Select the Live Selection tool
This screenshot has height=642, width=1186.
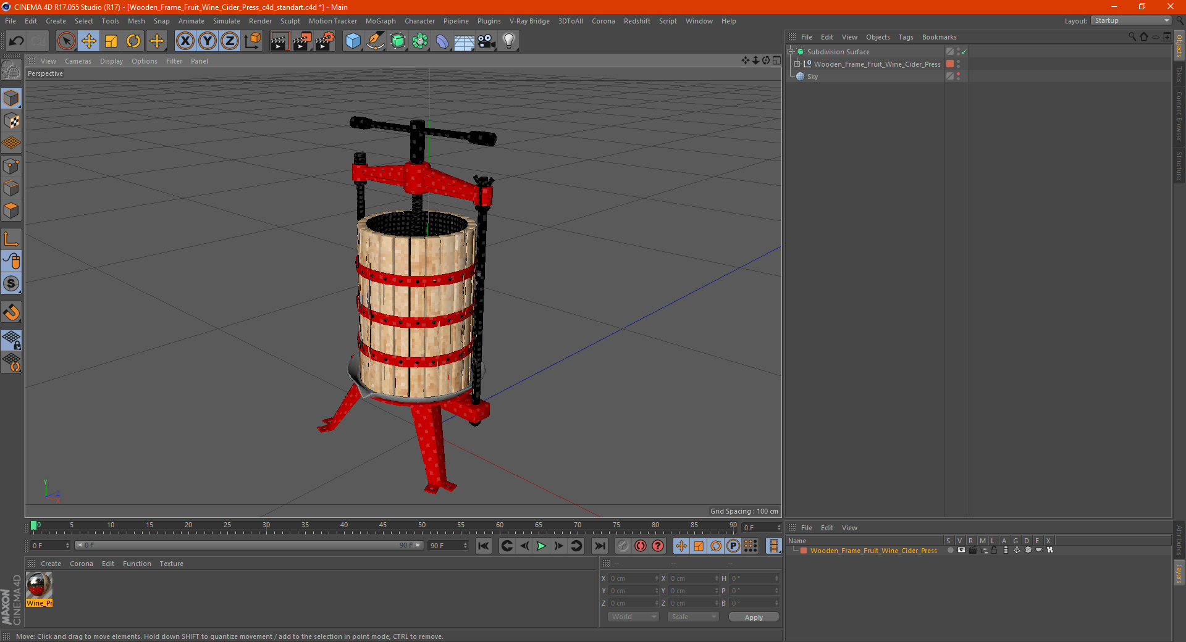pyautogui.click(x=66, y=41)
